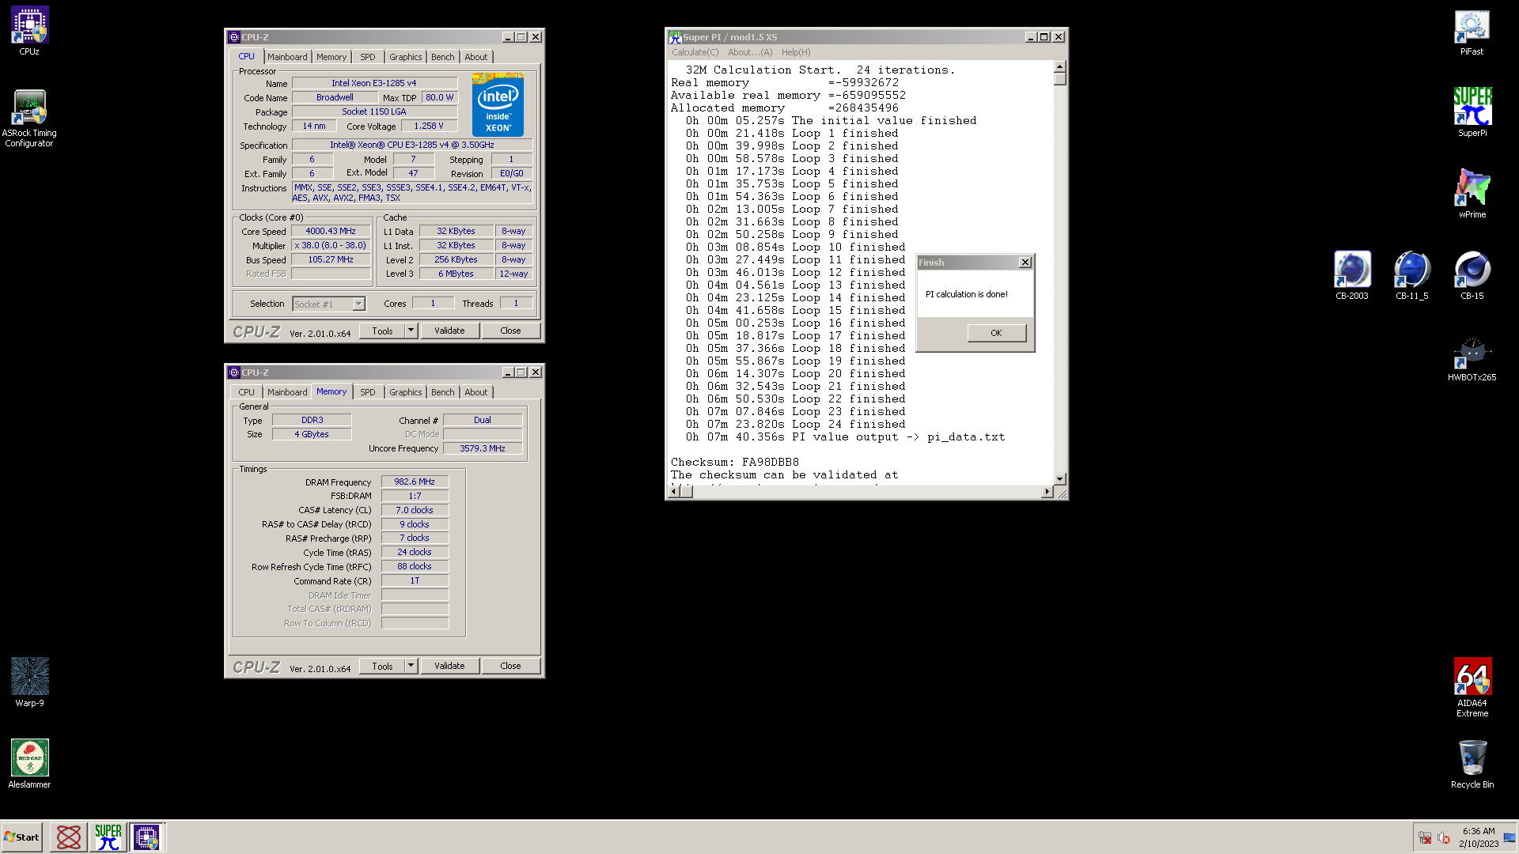This screenshot has height=854, width=1519.
Task: Switch to Bench tab in bottom CPU-Z
Action: click(443, 392)
